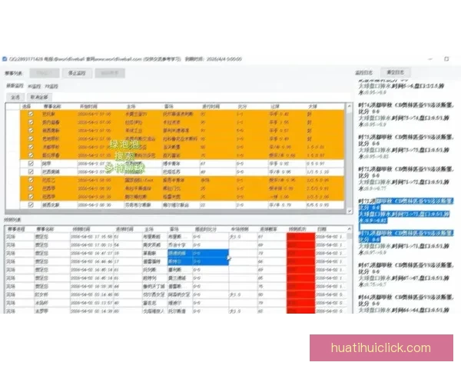This screenshot has width=461, height=369.
Task: Toggle checkbox of white row with running time 49
Action: point(31,171)
